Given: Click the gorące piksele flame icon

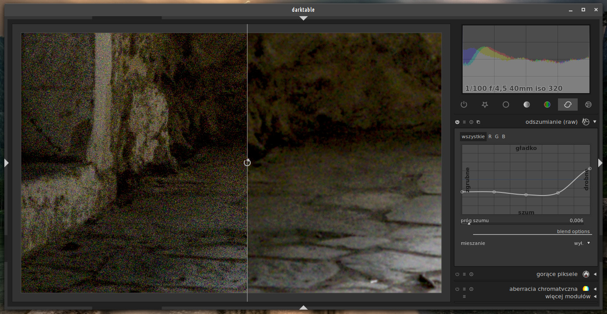Looking at the screenshot, I should tap(586, 274).
